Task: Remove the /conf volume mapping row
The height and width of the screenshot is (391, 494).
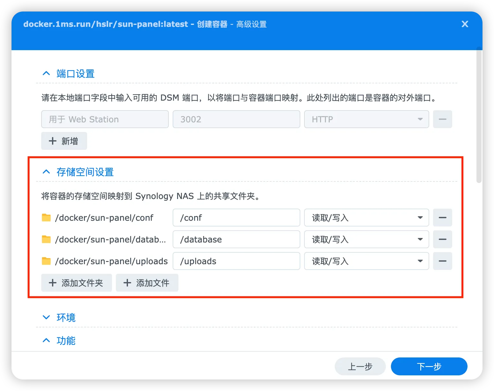Action: click(442, 218)
